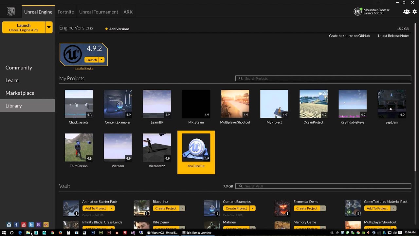
Task: Open File Explorer from taskbar
Action: (28, 233)
